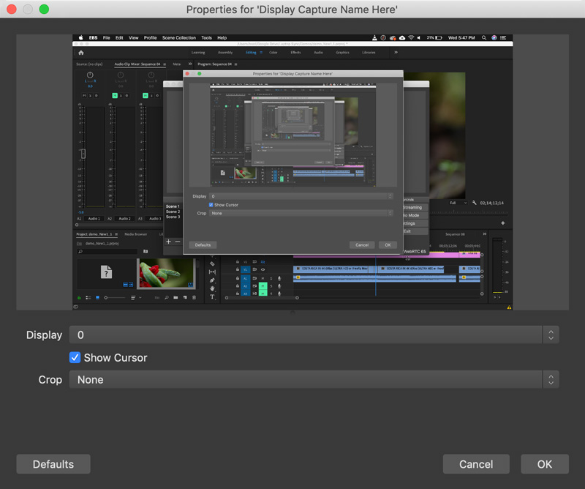
Task: Select the Source (no clips) panel tab
Action: (x=89, y=64)
